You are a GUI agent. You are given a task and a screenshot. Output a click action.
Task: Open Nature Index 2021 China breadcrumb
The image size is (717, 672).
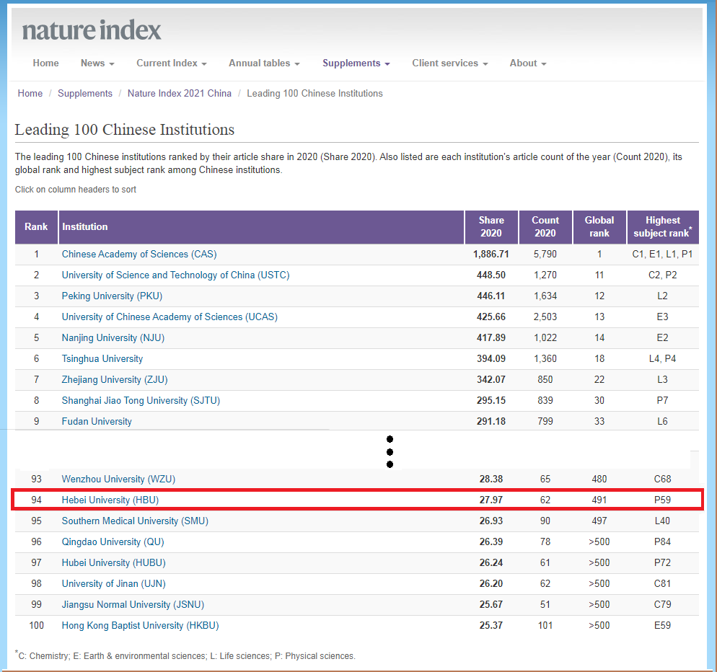click(x=180, y=94)
